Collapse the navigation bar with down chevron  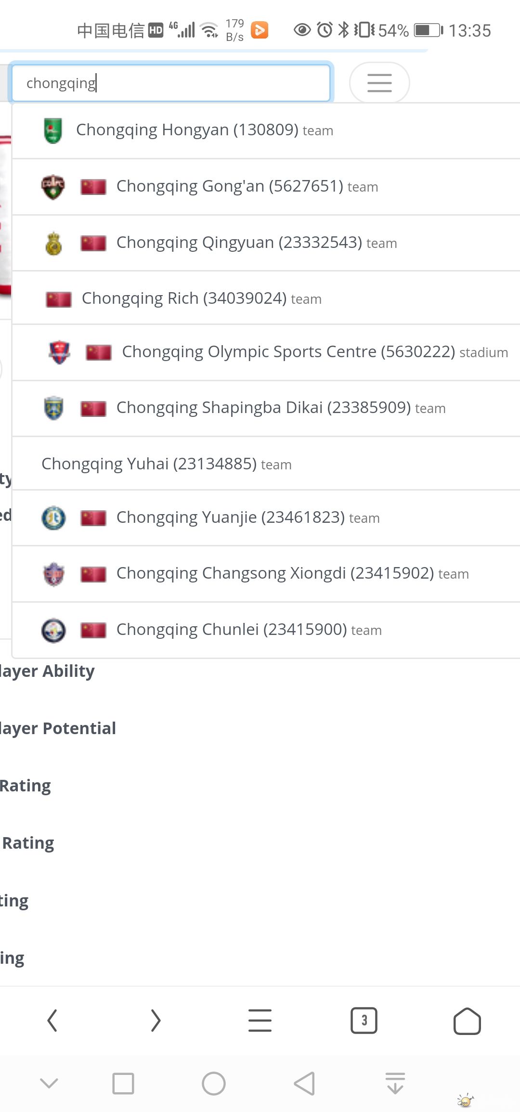pyautogui.click(x=49, y=1083)
